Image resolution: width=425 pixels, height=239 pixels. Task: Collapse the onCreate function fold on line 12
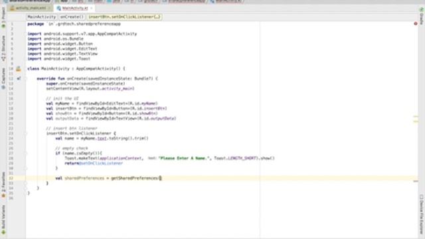pyautogui.click(x=25, y=78)
